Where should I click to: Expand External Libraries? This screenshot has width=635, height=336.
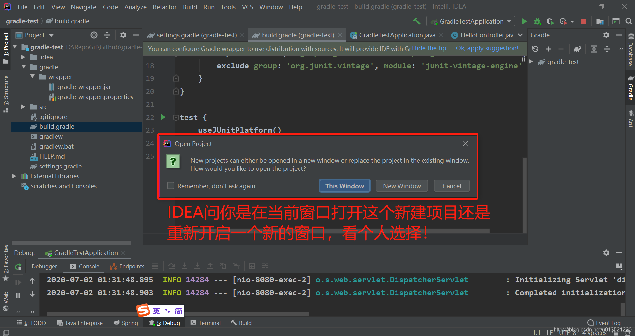[14, 176]
